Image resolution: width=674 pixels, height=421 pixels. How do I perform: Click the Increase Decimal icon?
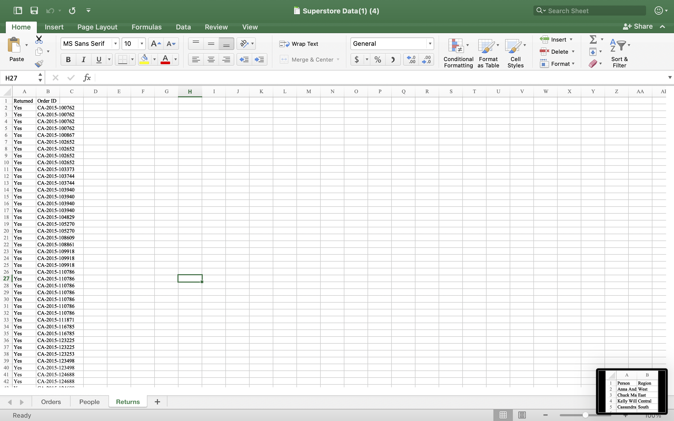pyautogui.click(x=411, y=59)
